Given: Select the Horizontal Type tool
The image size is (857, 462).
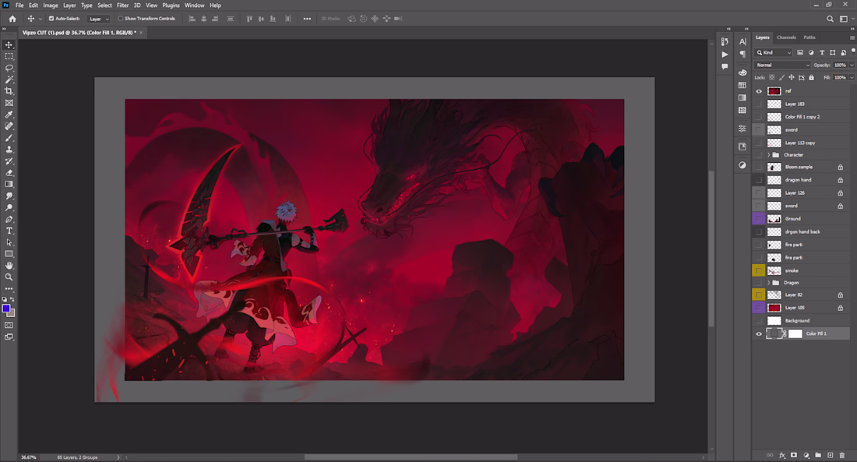Looking at the screenshot, I should (9, 231).
